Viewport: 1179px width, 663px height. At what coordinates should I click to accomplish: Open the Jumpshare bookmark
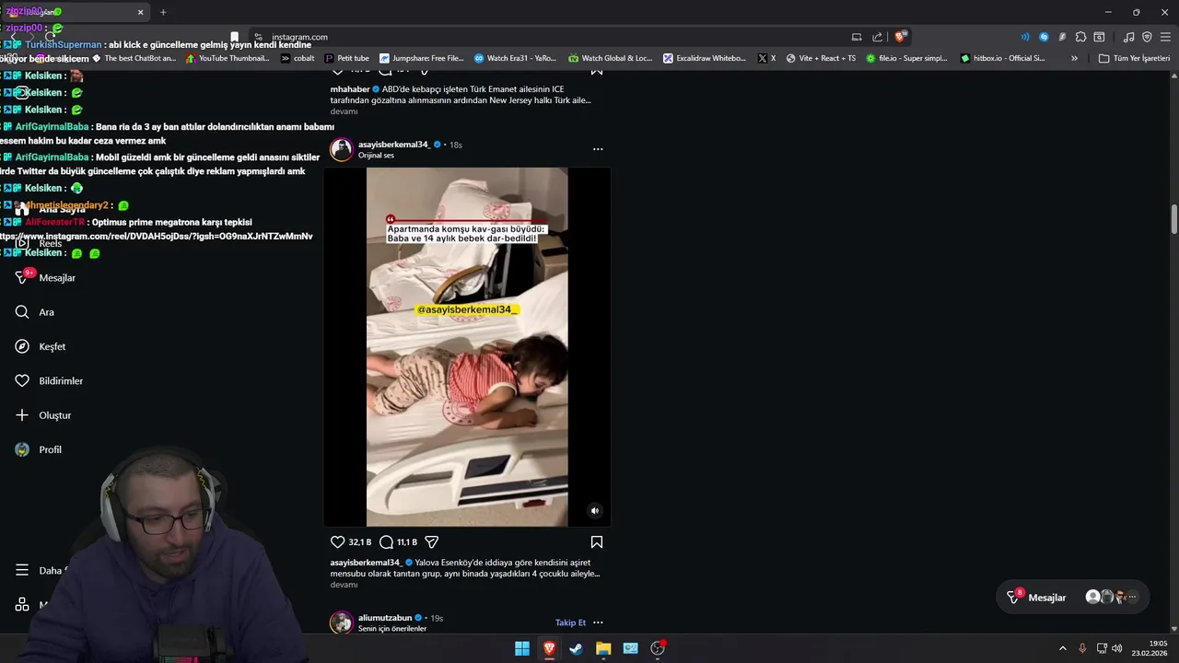(421, 58)
